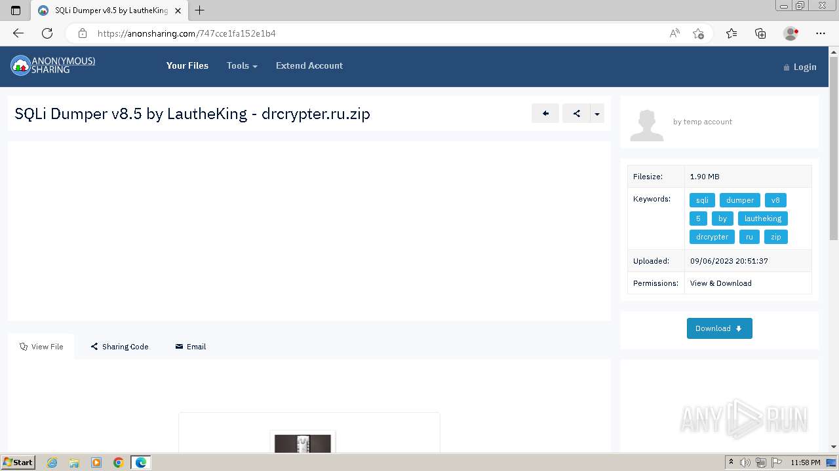Select the 5 keyword tag
This screenshot has width=839, height=471.
pyautogui.click(x=698, y=218)
